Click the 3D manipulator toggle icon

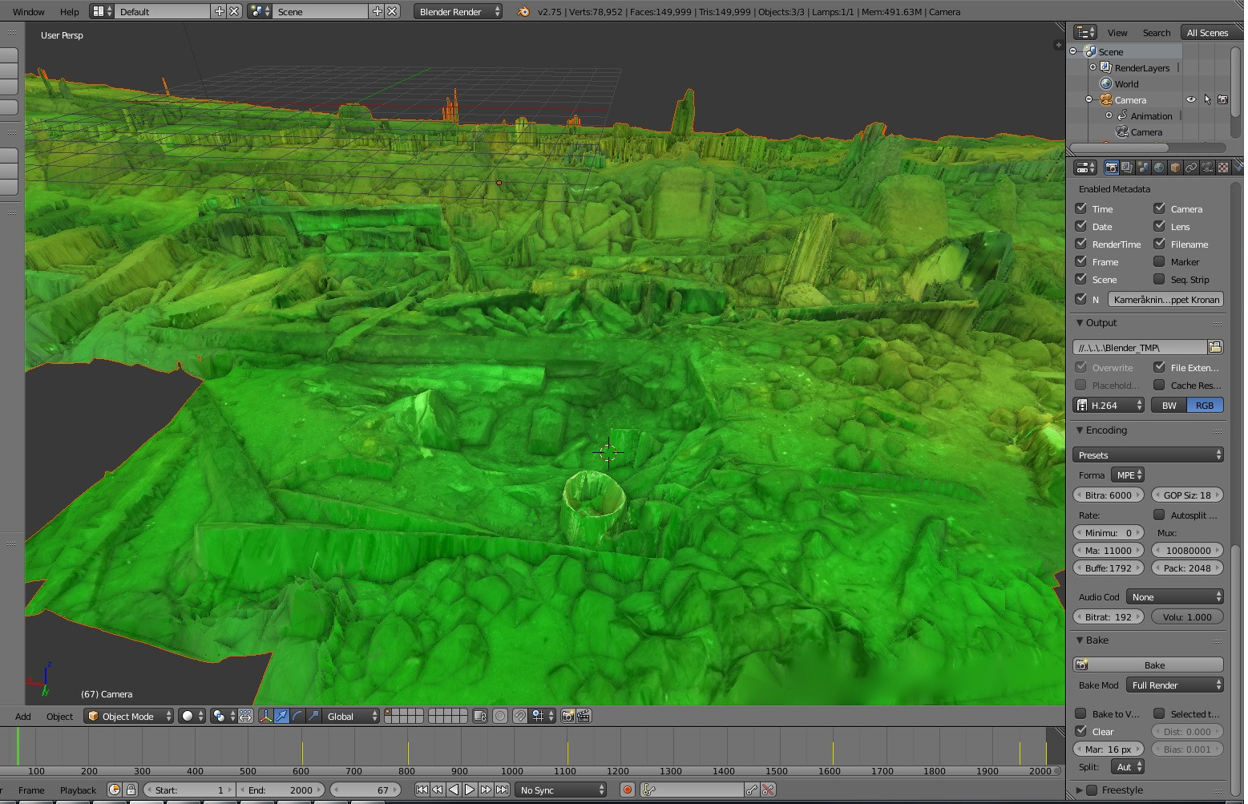[265, 716]
